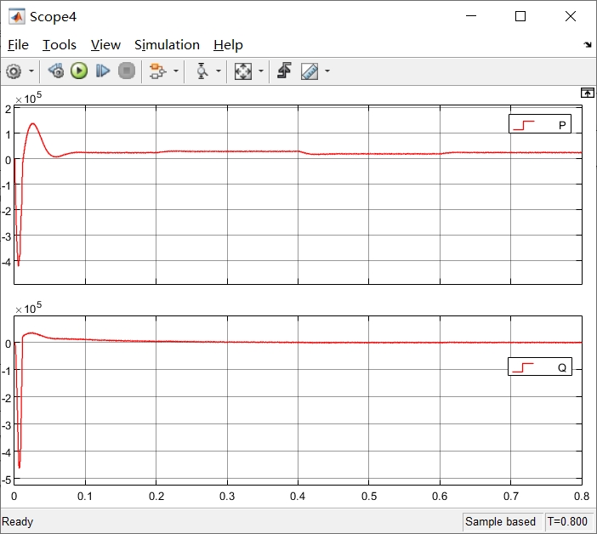Close the Scope4 window
Screen dimensions: 597x534
click(x=571, y=16)
